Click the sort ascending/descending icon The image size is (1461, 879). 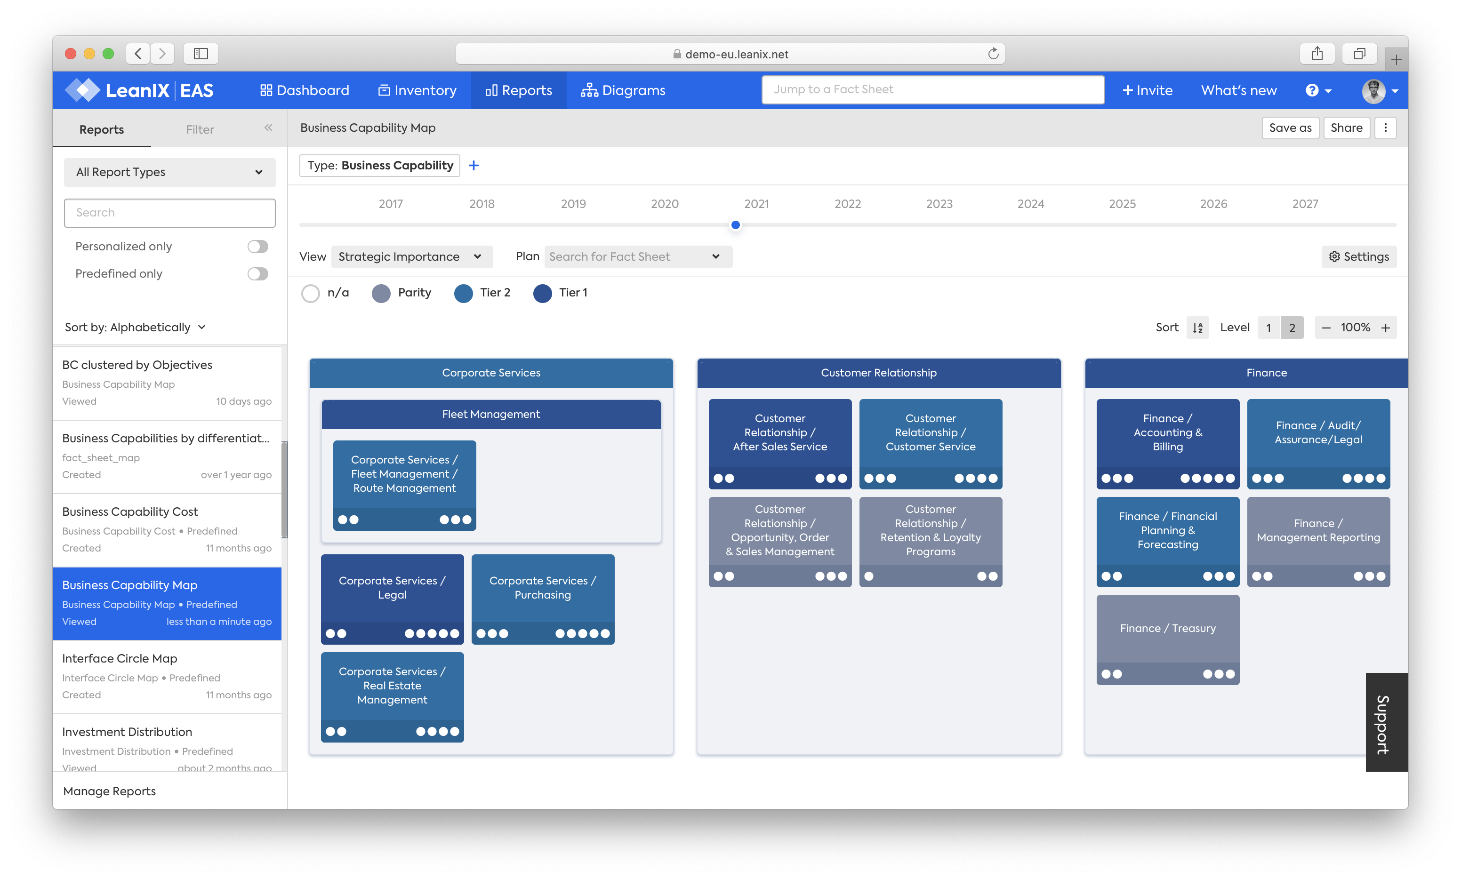click(x=1197, y=328)
